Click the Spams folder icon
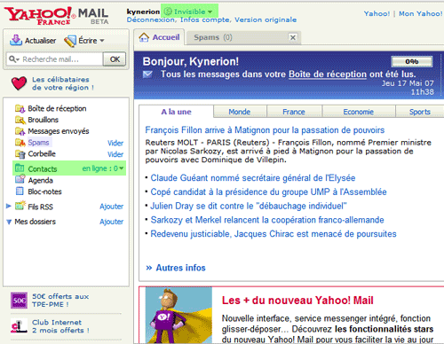This screenshot has width=444, height=344. point(20,143)
